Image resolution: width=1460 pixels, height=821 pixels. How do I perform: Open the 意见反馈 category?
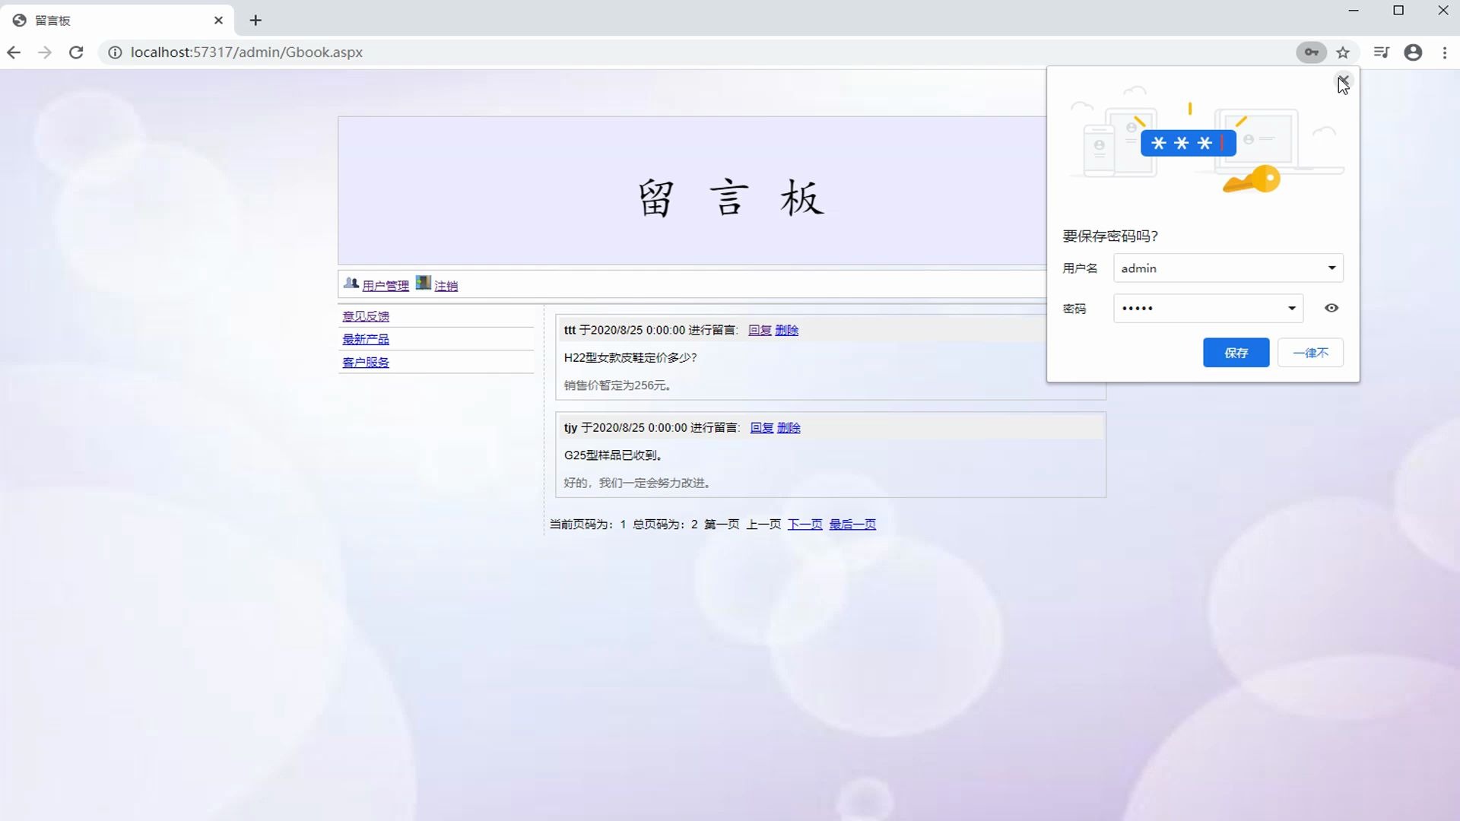(366, 316)
